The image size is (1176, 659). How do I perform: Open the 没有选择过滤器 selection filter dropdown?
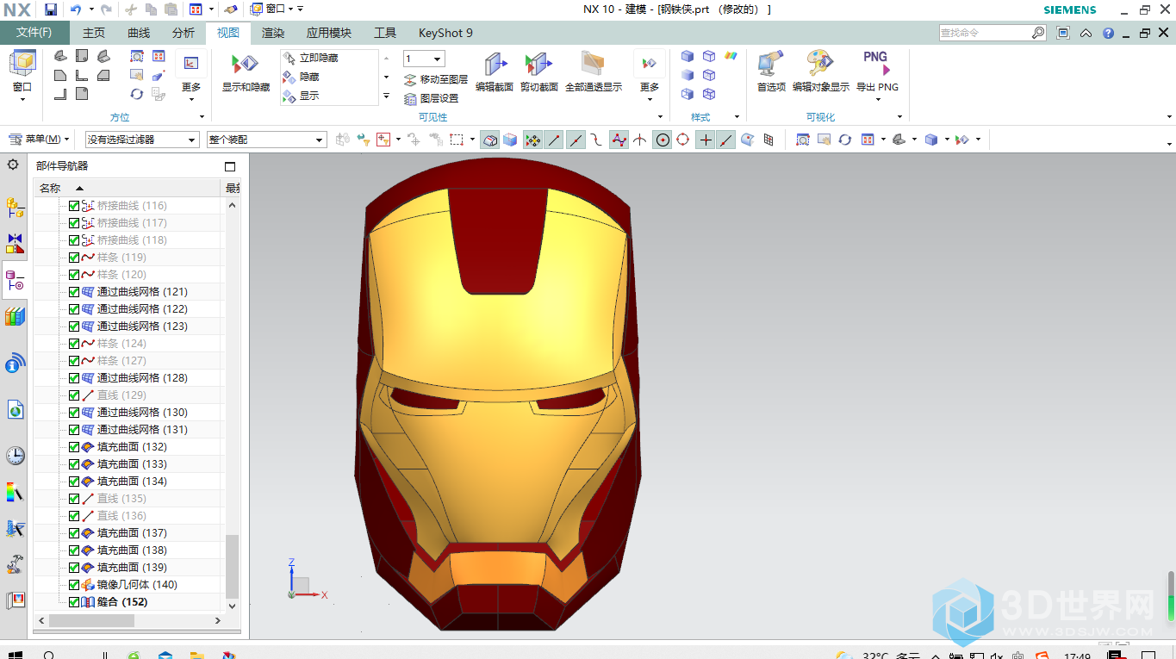pyautogui.click(x=142, y=140)
